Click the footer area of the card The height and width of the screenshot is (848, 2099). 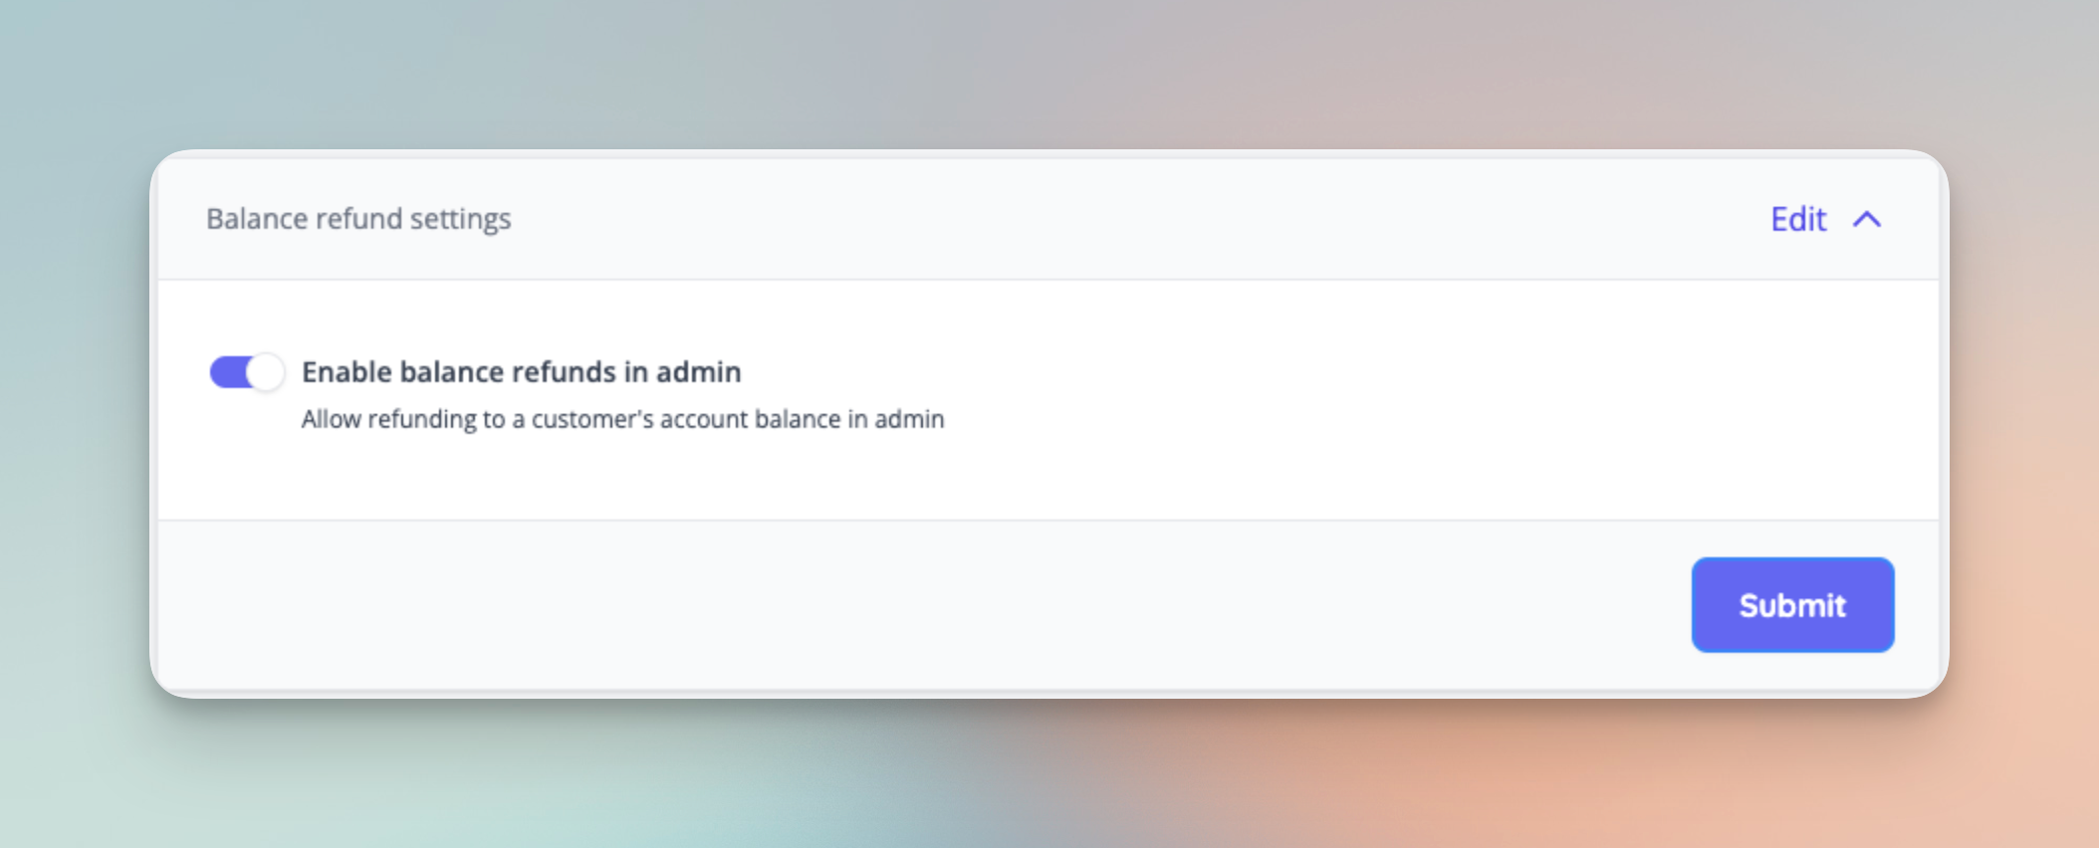[896, 604]
